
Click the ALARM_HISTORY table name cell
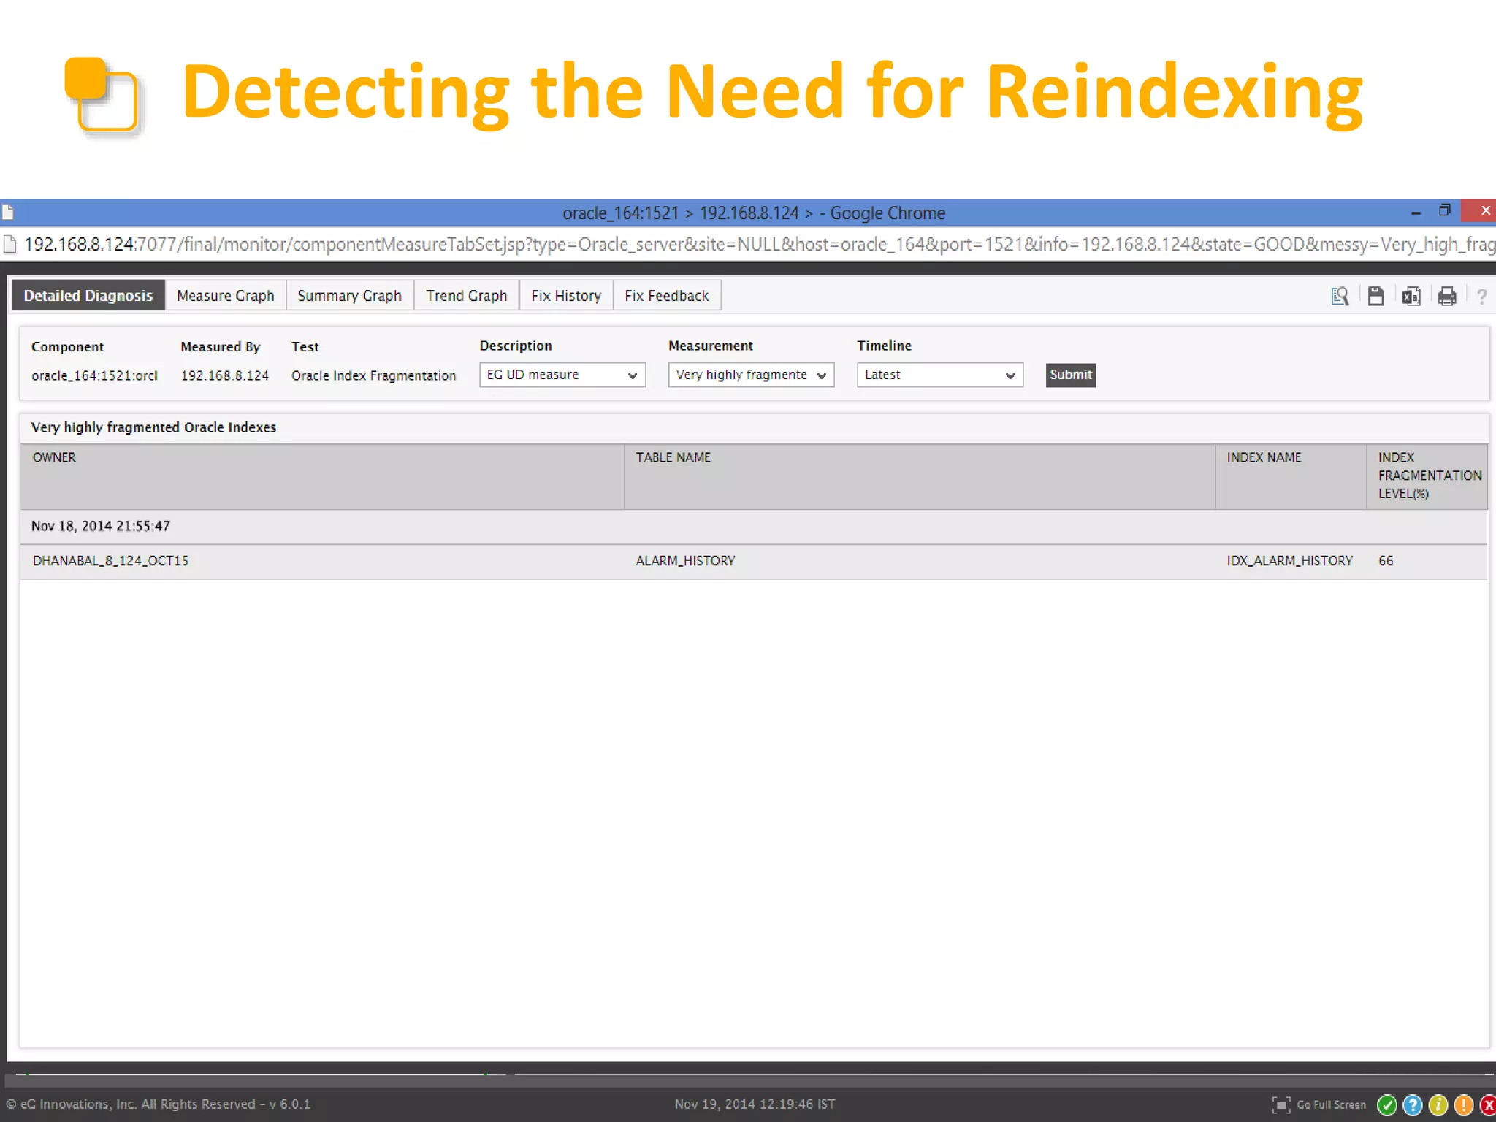pos(685,561)
